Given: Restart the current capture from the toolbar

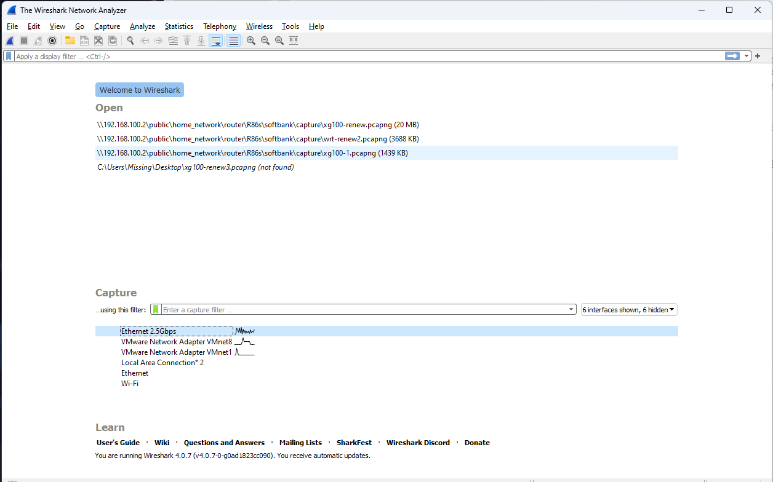Looking at the screenshot, I should (x=38, y=41).
